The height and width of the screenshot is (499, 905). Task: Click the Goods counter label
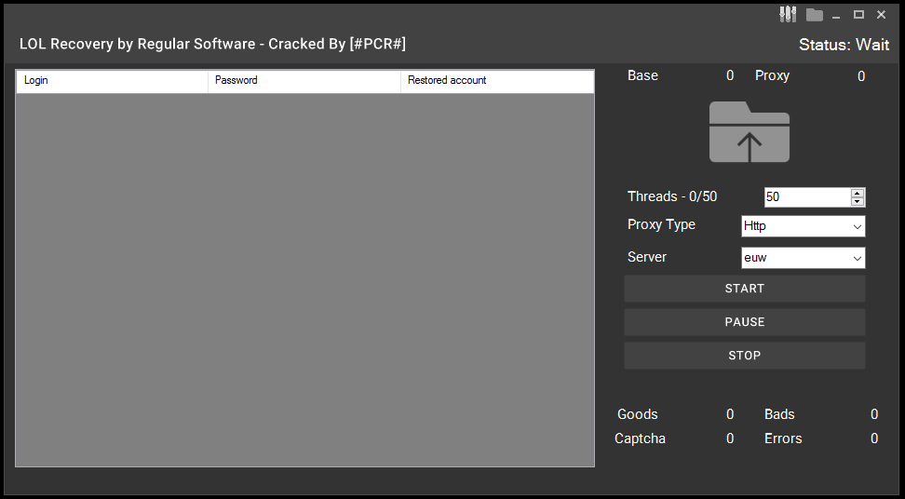[638, 414]
